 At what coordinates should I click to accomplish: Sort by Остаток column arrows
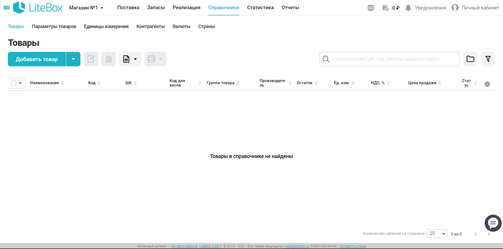pyautogui.click(x=316, y=83)
